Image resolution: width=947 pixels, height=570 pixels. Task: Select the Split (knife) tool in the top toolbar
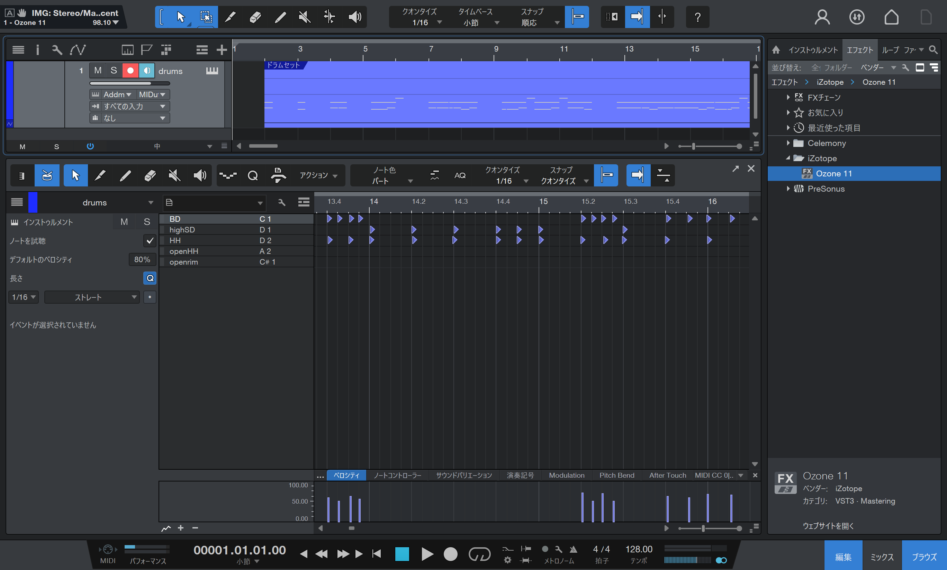[230, 17]
